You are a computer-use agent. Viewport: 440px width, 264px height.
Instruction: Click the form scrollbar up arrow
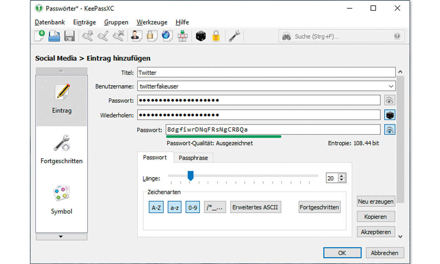400,72
